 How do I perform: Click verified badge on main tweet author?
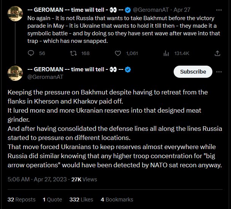128,69
